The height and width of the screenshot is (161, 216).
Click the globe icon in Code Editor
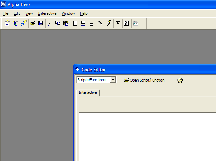click(x=180, y=80)
